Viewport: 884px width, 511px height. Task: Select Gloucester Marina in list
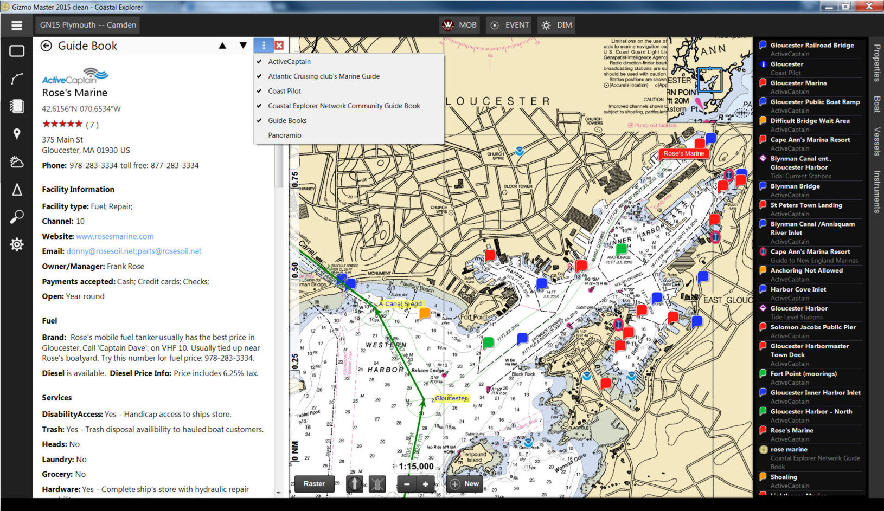811,87
